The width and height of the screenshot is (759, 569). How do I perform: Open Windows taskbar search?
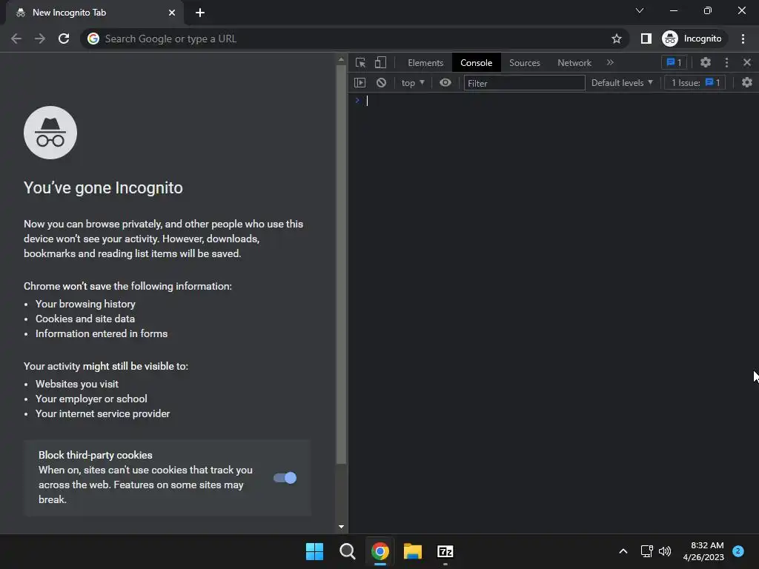[x=348, y=551]
